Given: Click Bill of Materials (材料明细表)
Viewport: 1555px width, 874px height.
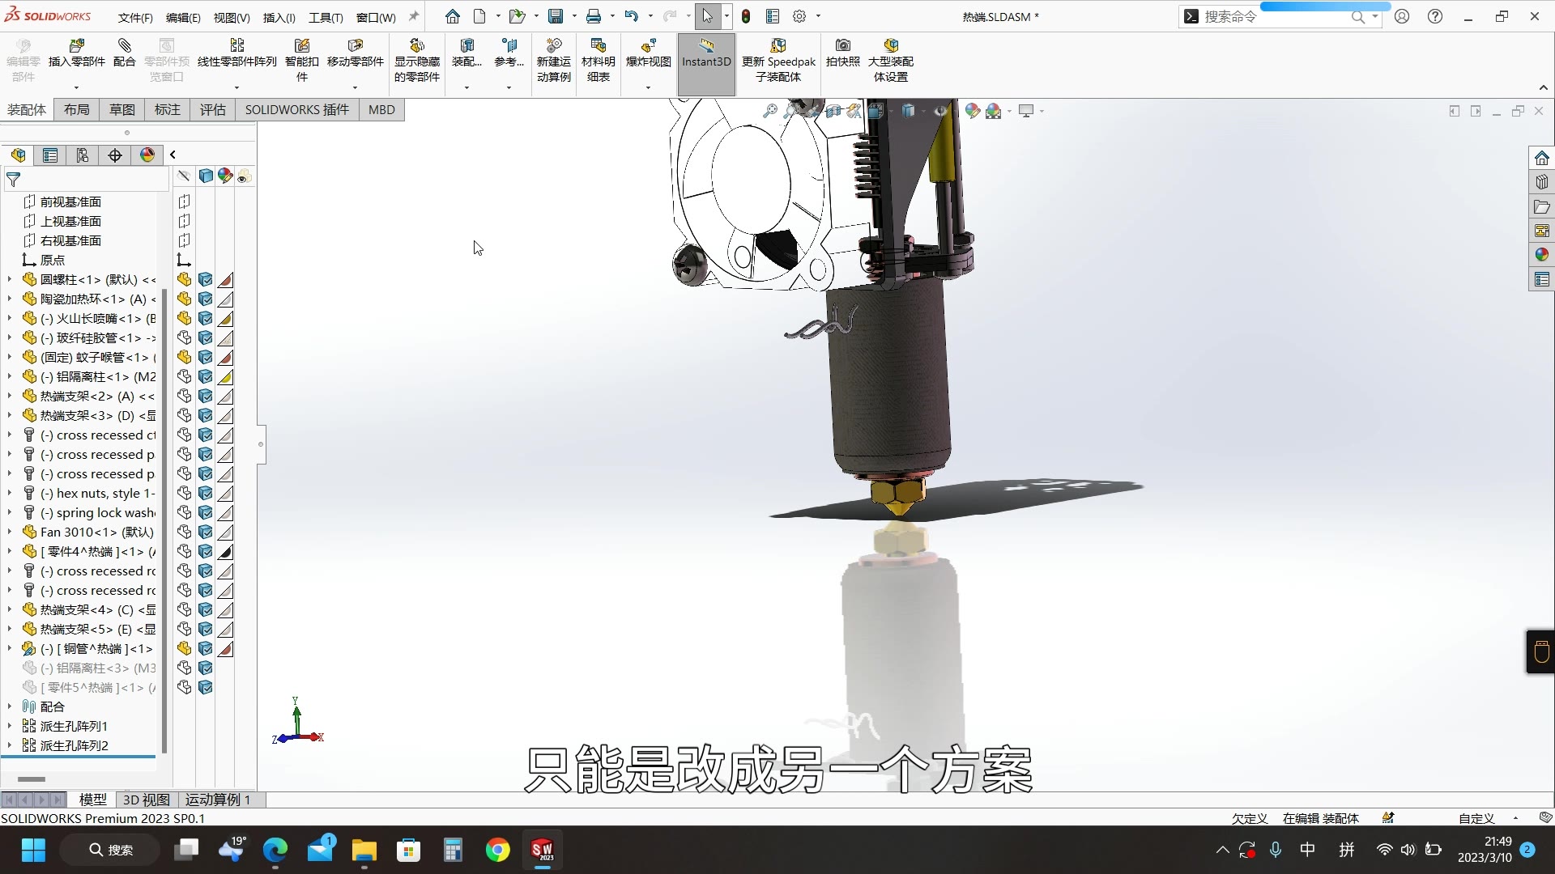Looking at the screenshot, I should click(x=599, y=60).
